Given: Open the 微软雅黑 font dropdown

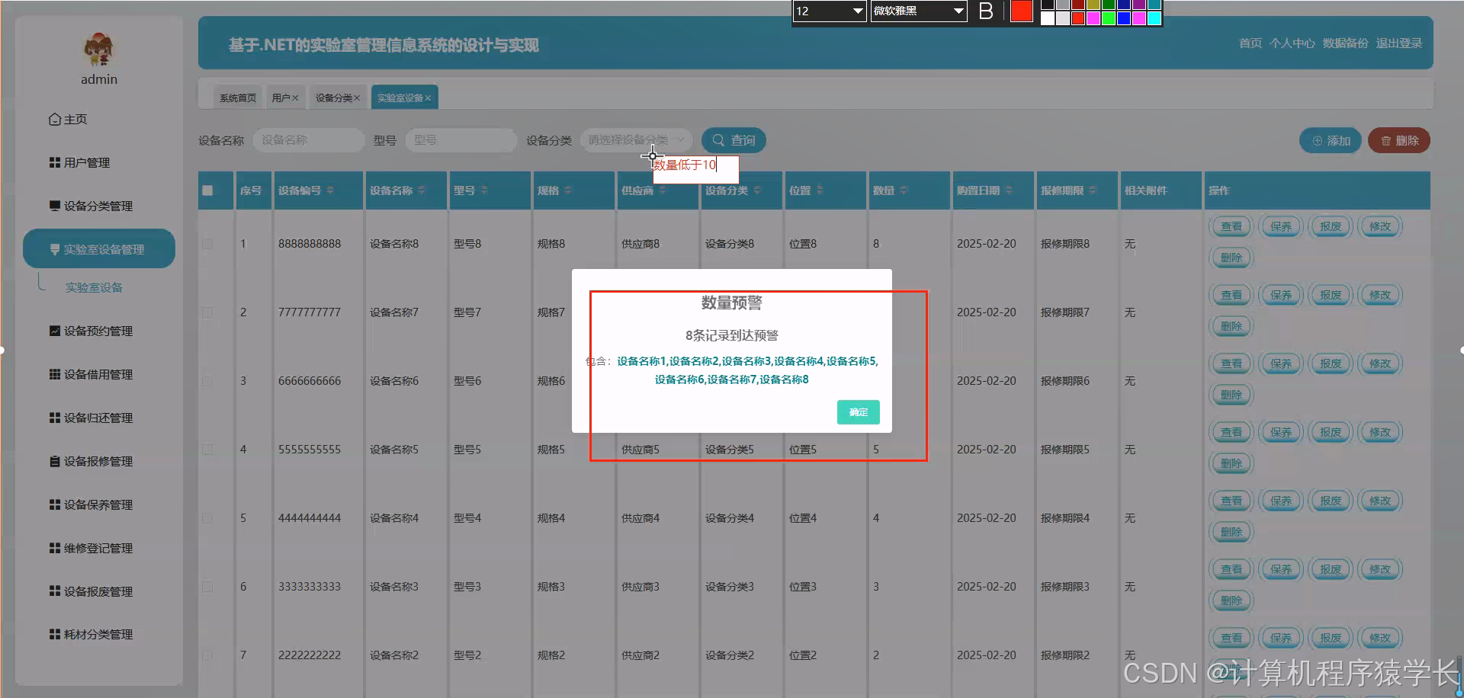Looking at the screenshot, I should coord(919,11).
